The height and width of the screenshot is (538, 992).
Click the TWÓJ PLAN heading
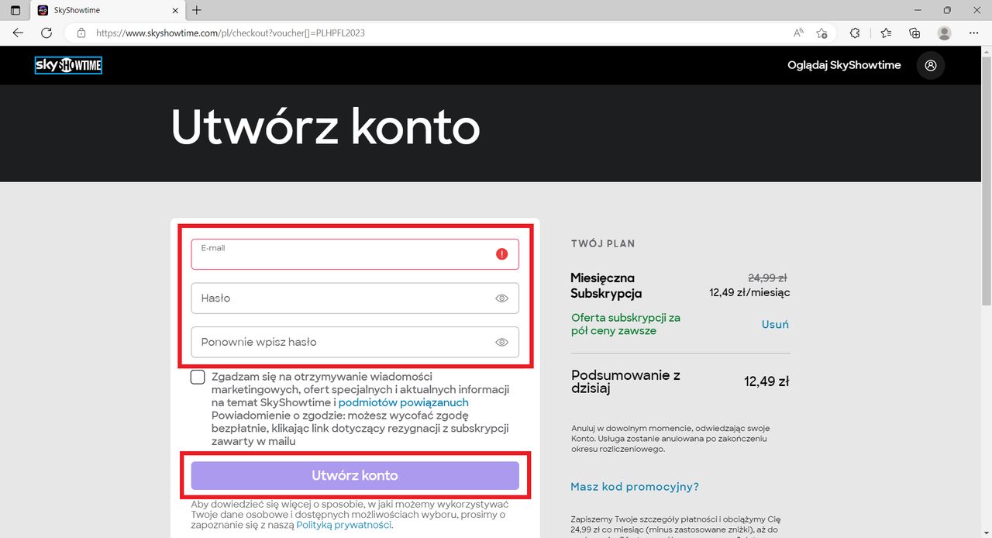coord(603,243)
